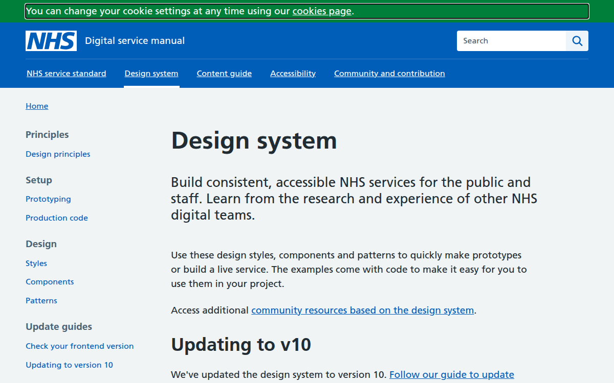Screen dimensions: 614x383
Task: Open the Prototyping sidebar link
Action: tap(48, 199)
